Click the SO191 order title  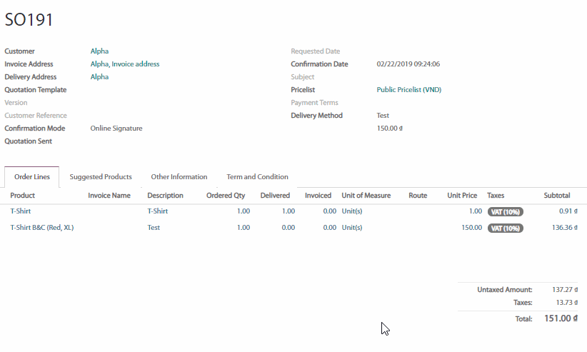[29, 20]
